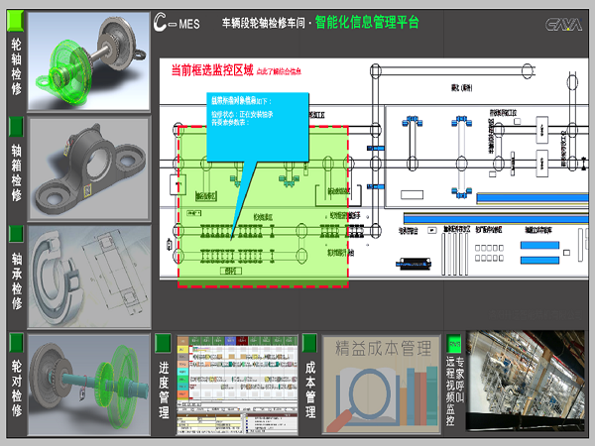Screen dimensions: 595x446
Task: Open the 轮对检修 wheelset 3D thumbnail
Action: pos(89,385)
